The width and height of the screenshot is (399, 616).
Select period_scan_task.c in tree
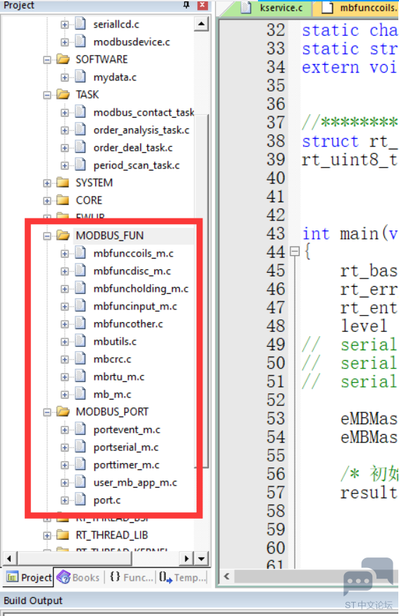coord(136,166)
